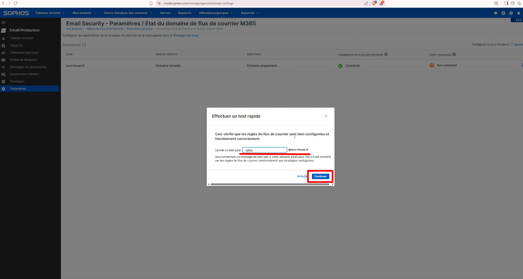523x279 pixels.
Task: Open Tableau de bord bar-chart icon in sidebar
Action: tap(3, 38)
